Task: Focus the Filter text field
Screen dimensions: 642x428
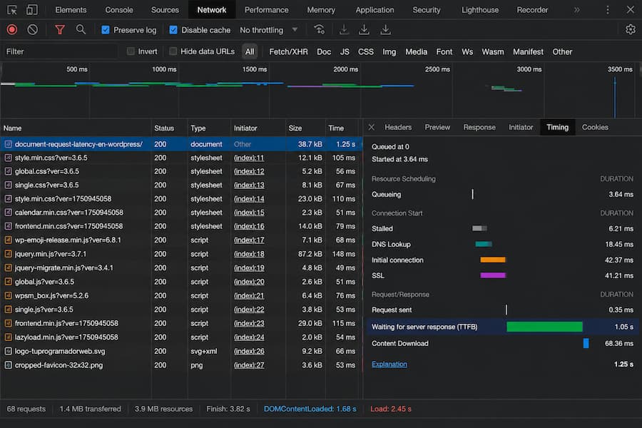Action: coord(60,51)
